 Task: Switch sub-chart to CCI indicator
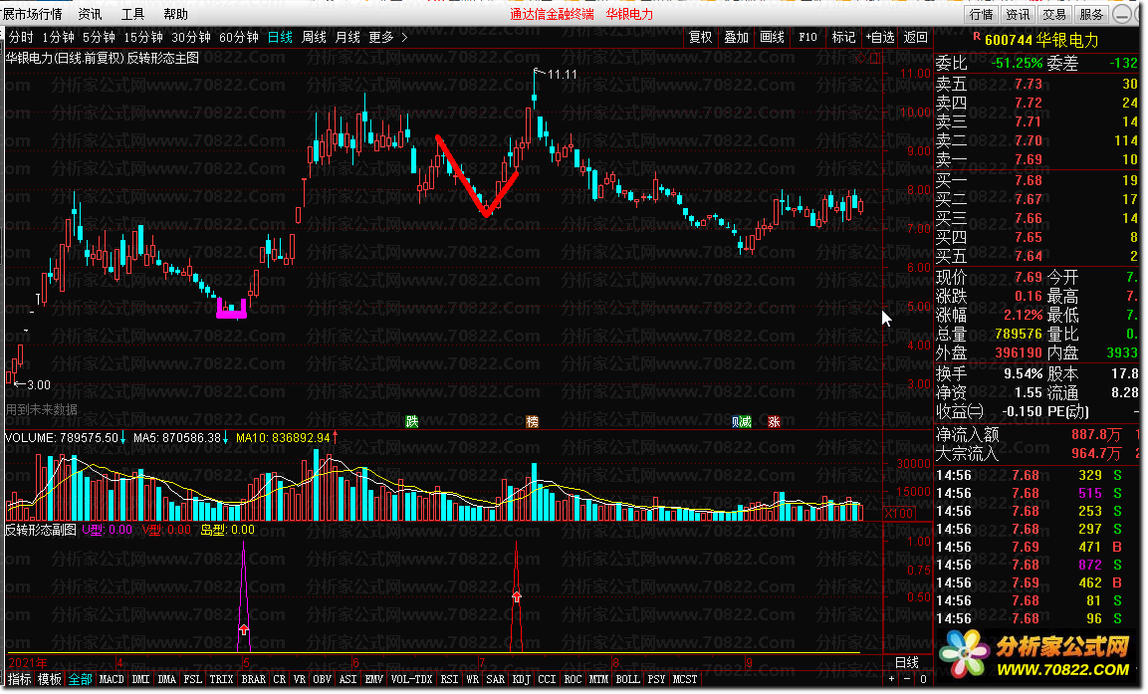[x=547, y=679]
